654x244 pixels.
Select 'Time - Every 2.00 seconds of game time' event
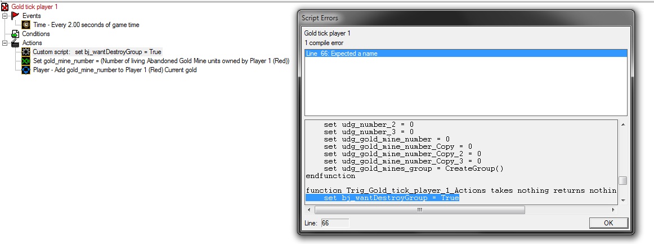click(86, 25)
